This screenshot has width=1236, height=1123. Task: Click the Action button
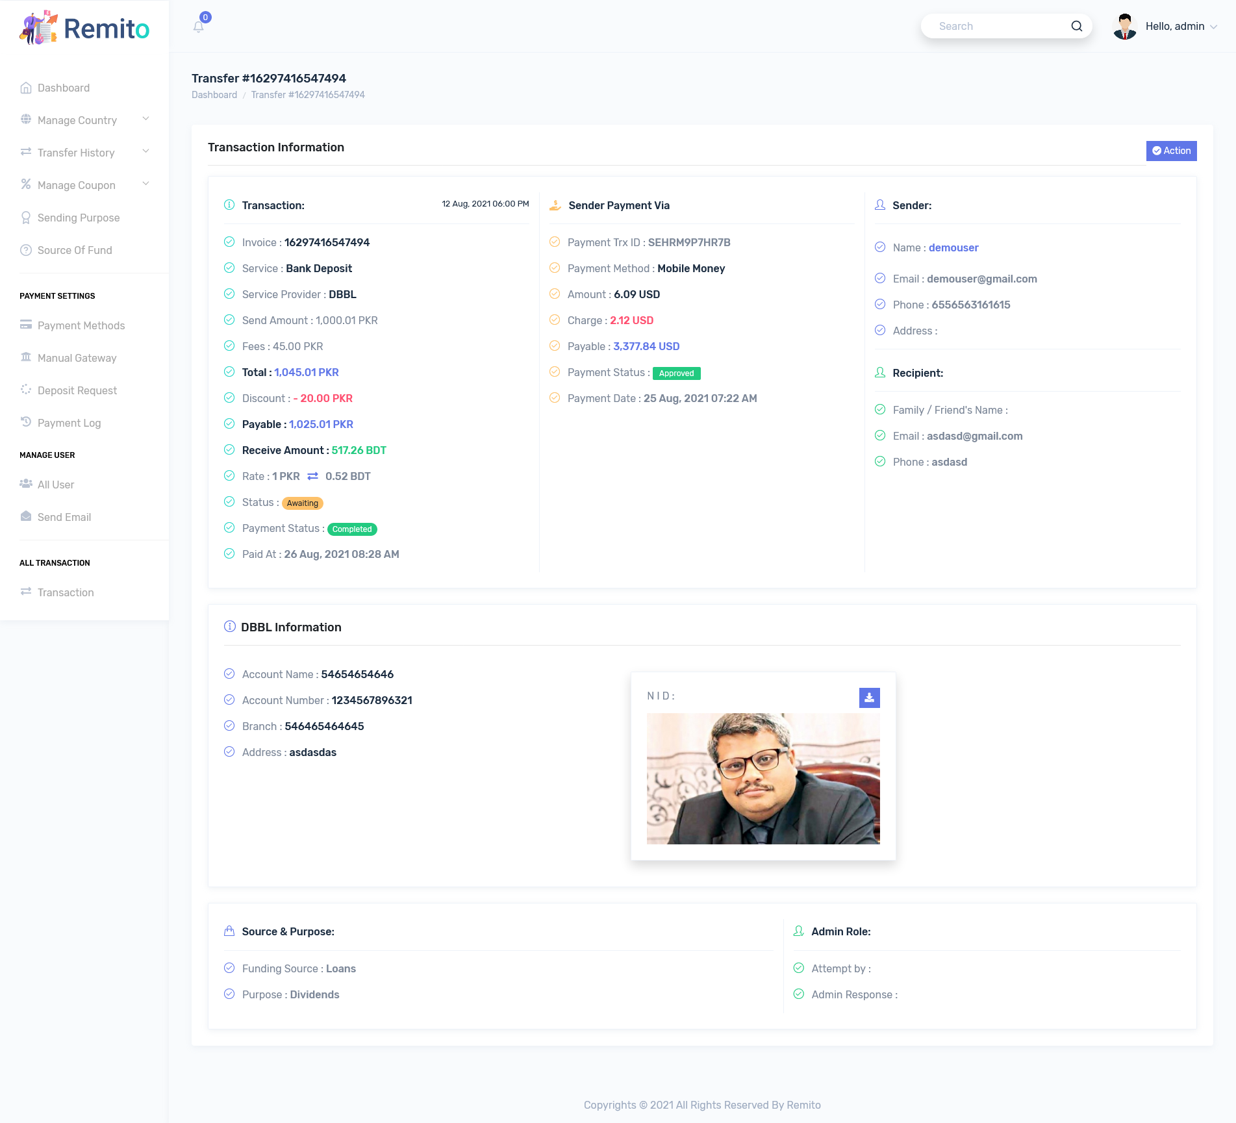[x=1171, y=151]
